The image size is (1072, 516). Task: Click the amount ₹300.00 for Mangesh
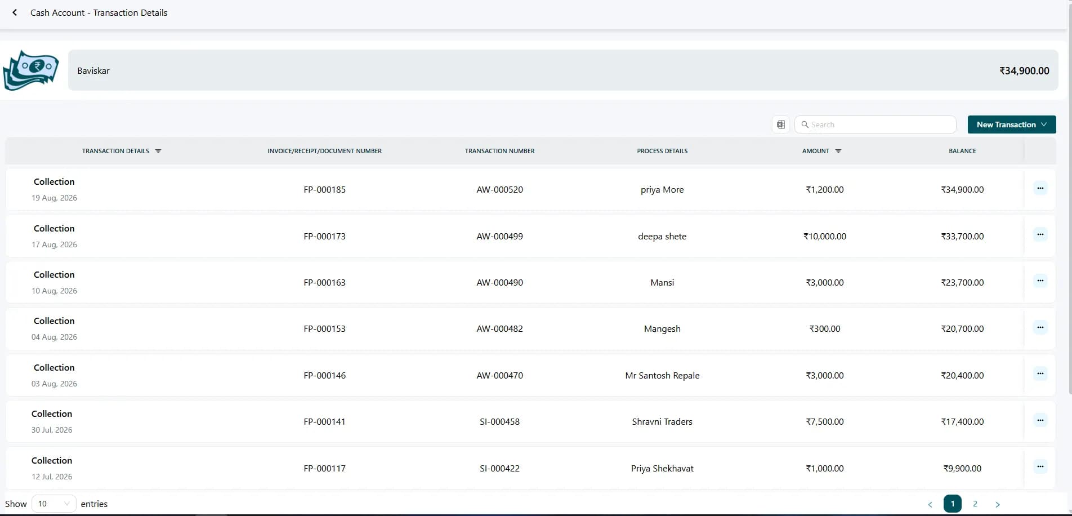[825, 329]
